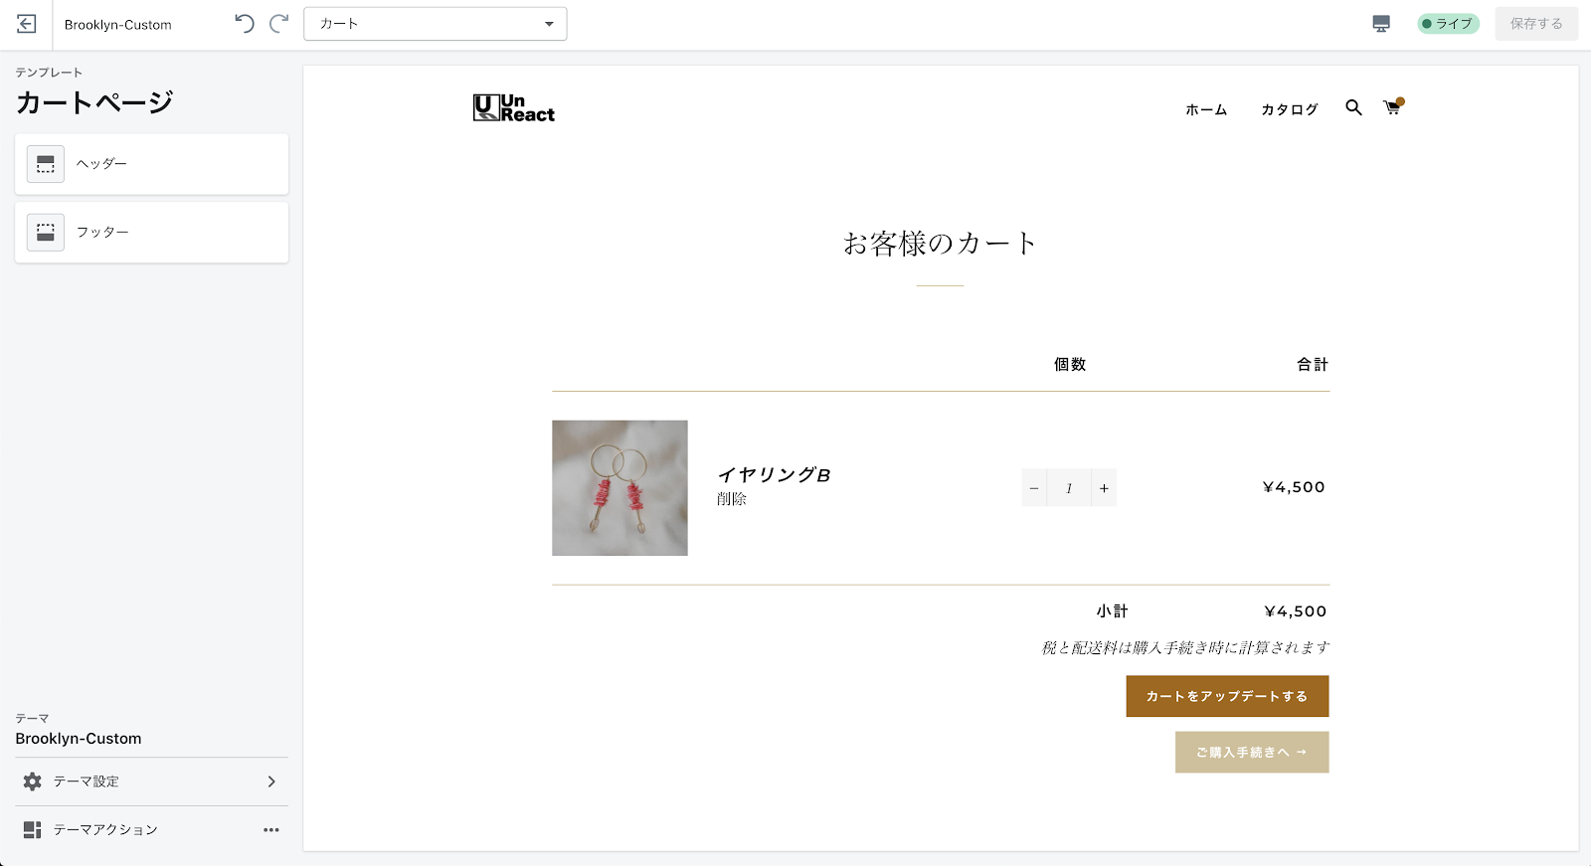The image size is (1591, 866).
Task: Increase quantity with the plus button
Action: click(x=1104, y=488)
